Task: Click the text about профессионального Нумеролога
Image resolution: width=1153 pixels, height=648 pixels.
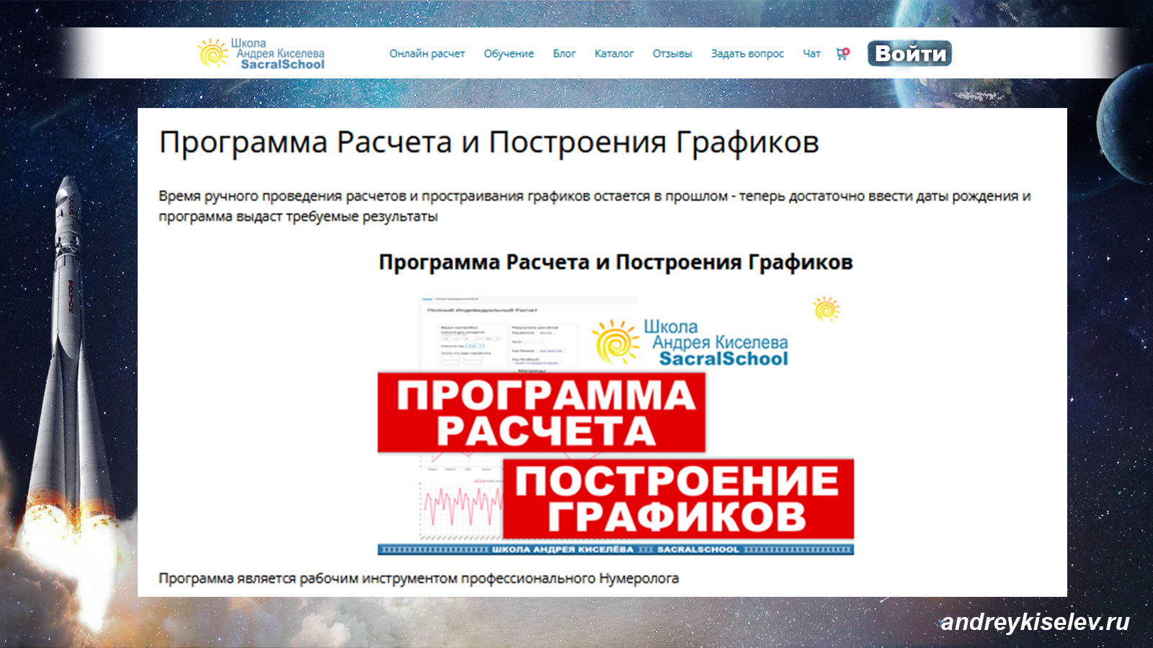Action: (419, 578)
